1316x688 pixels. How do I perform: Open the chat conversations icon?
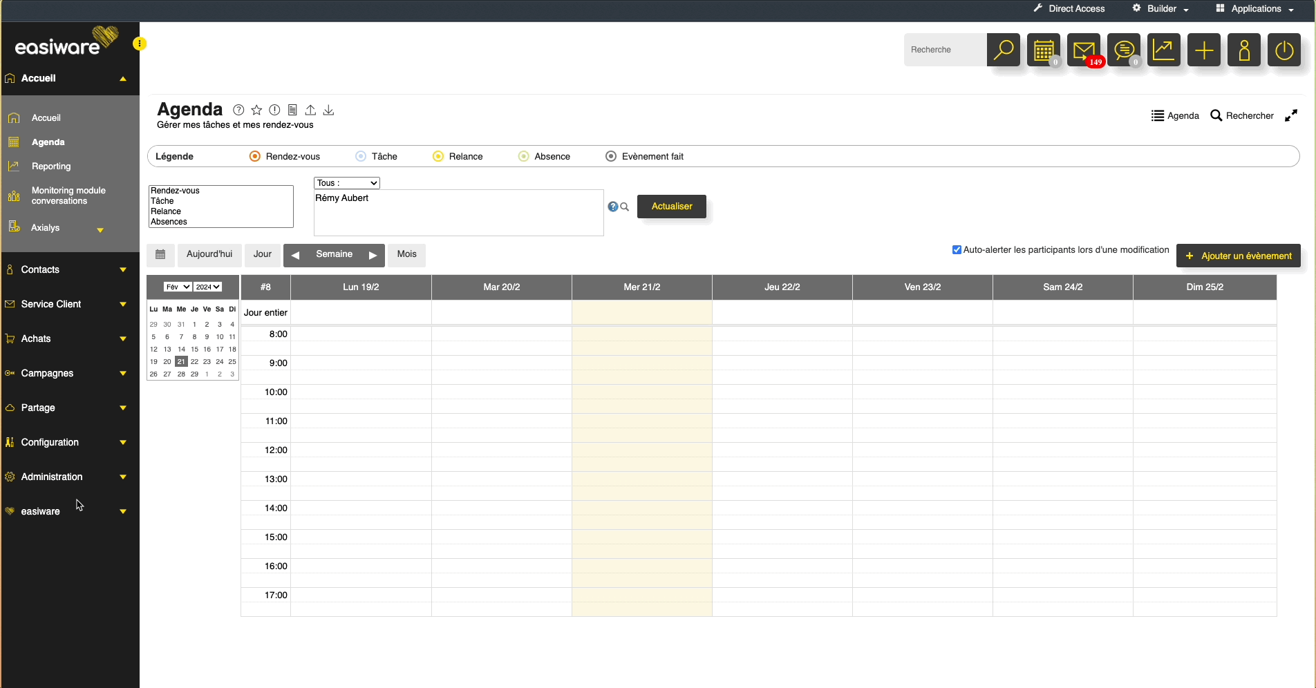[x=1124, y=50]
